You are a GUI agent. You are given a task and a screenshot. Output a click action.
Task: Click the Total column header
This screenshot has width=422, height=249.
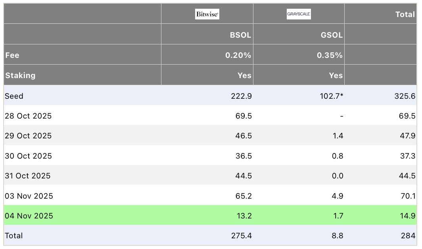click(405, 14)
